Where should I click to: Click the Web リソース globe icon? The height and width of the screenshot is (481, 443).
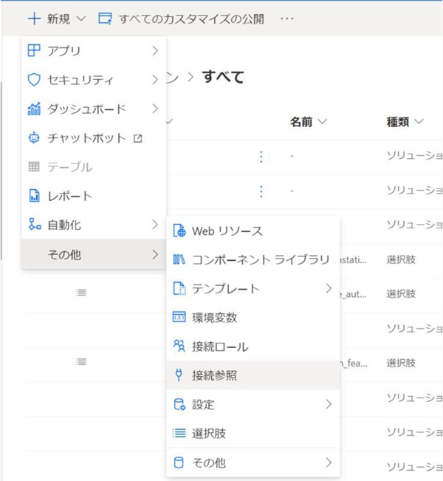pyautogui.click(x=179, y=231)
